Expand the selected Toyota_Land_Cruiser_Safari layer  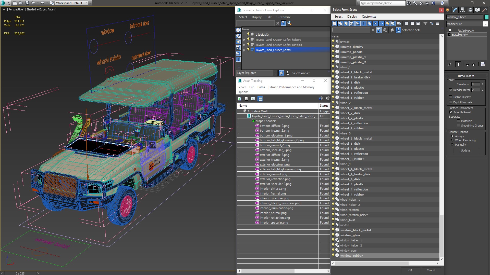244,50
